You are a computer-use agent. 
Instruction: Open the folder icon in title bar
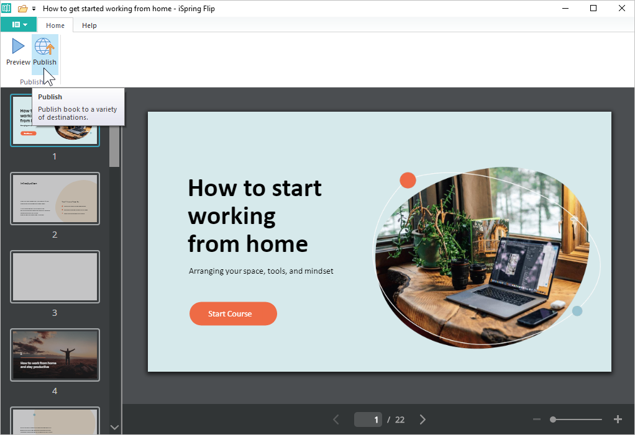[x=23, y=9]
